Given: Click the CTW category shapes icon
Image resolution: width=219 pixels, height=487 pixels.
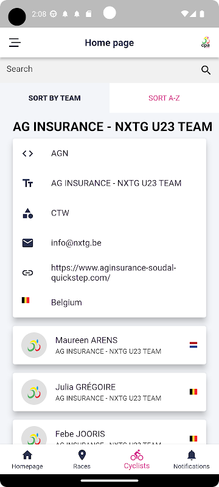Looking at the screenshot, I should (x=27, y=214).
